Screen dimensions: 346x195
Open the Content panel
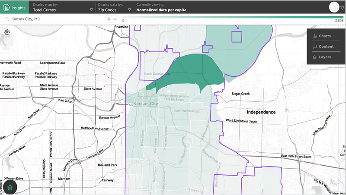326,47
